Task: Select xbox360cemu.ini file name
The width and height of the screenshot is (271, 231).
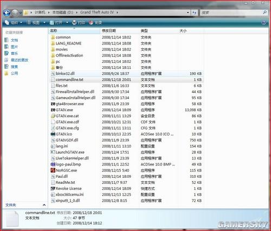Action: click(69, 195)
